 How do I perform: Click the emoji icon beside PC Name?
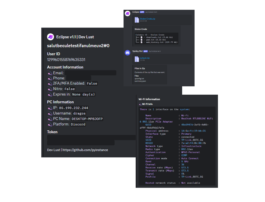pyautogui.click(x=50, y=119)
